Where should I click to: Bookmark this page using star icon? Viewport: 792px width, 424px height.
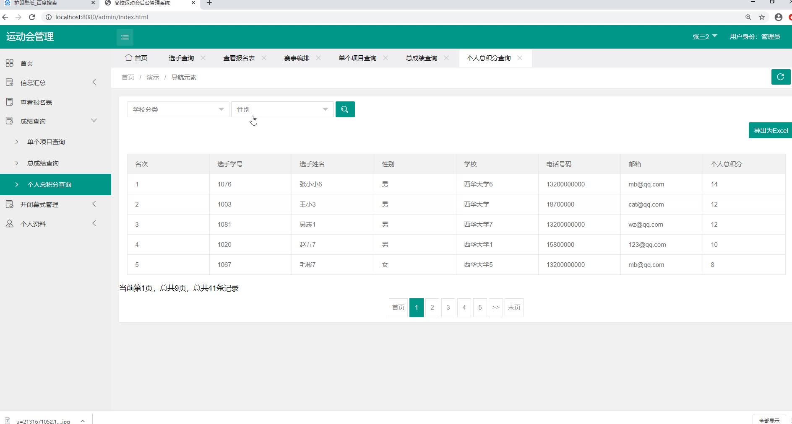(x=762, y=17)
